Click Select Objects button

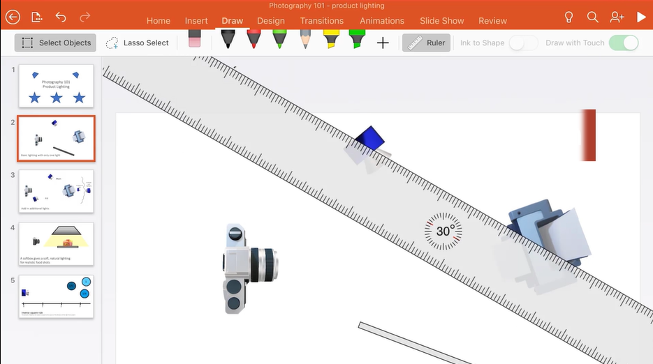pos(55,43)
